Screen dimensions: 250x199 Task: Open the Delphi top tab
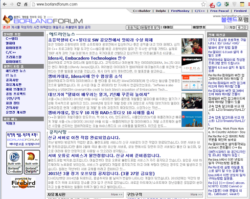tap(160, 11)
